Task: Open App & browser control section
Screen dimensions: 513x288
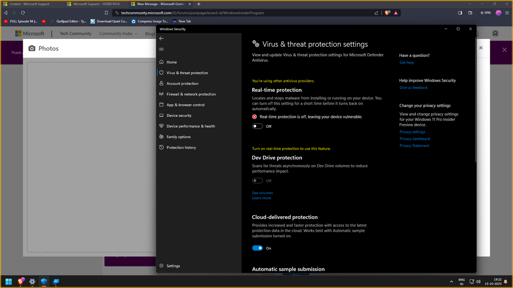Action: click(185, 105)
